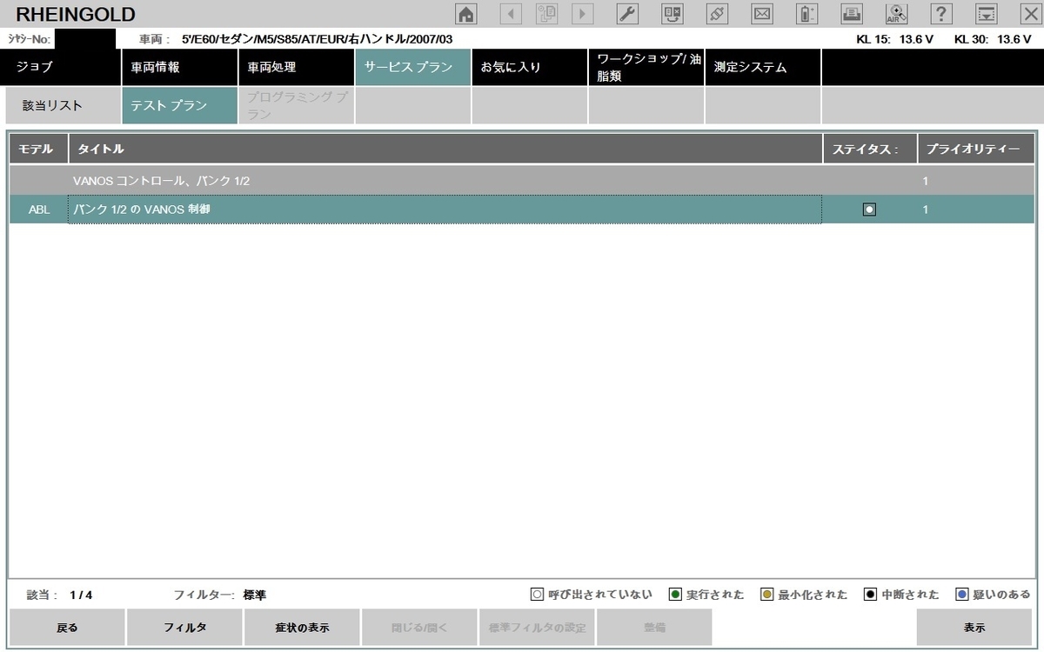Click the forward arrow icon
Viewport: 1044px width, 652px height.
[x=582, y=13]
